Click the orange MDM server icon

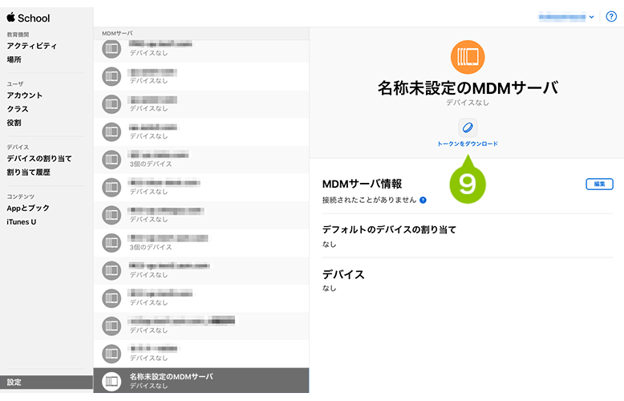click(468, 57)
